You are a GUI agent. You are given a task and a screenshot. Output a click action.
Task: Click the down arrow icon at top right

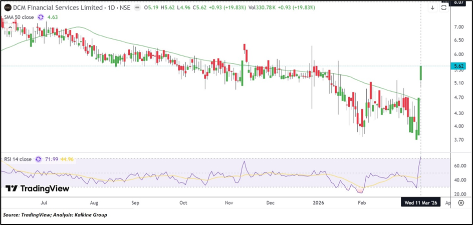tap(432, 8)
